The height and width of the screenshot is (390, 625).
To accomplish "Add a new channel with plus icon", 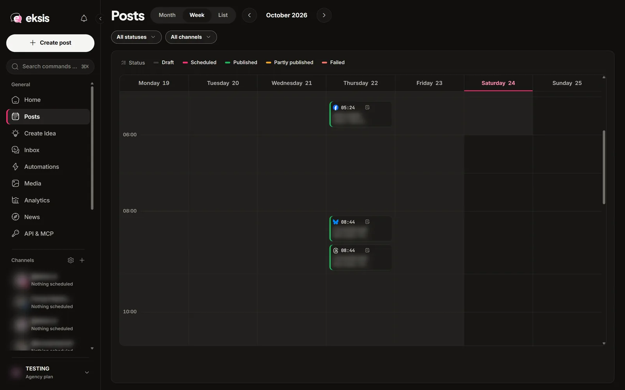I will point(82,260).
